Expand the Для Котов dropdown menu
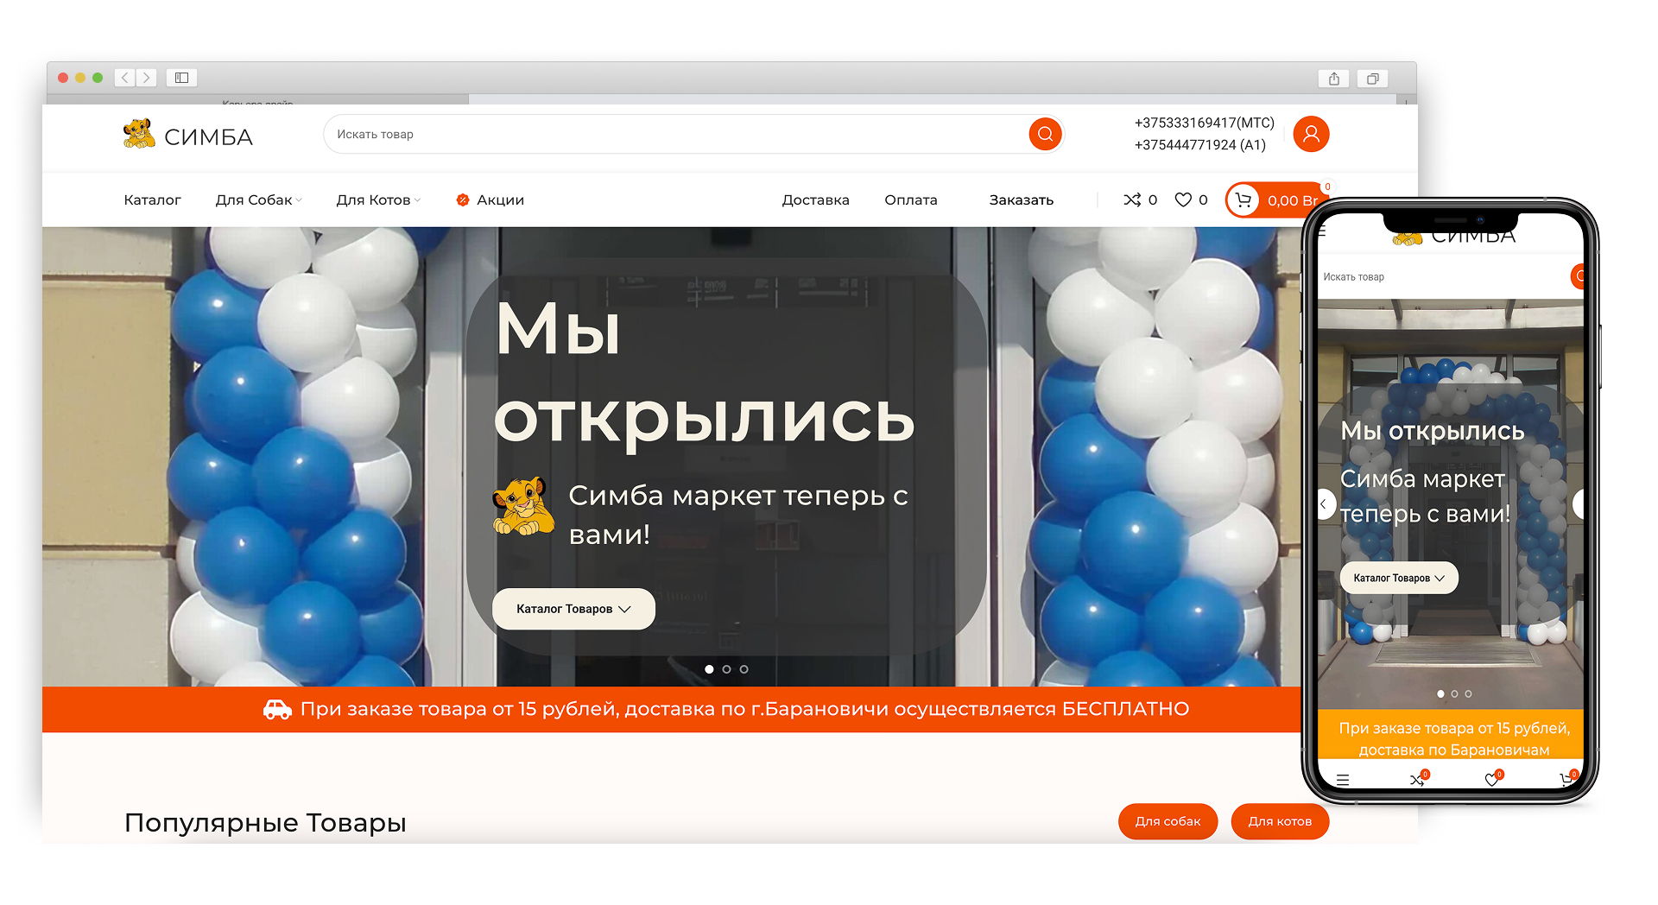 [x=378, y=199]
